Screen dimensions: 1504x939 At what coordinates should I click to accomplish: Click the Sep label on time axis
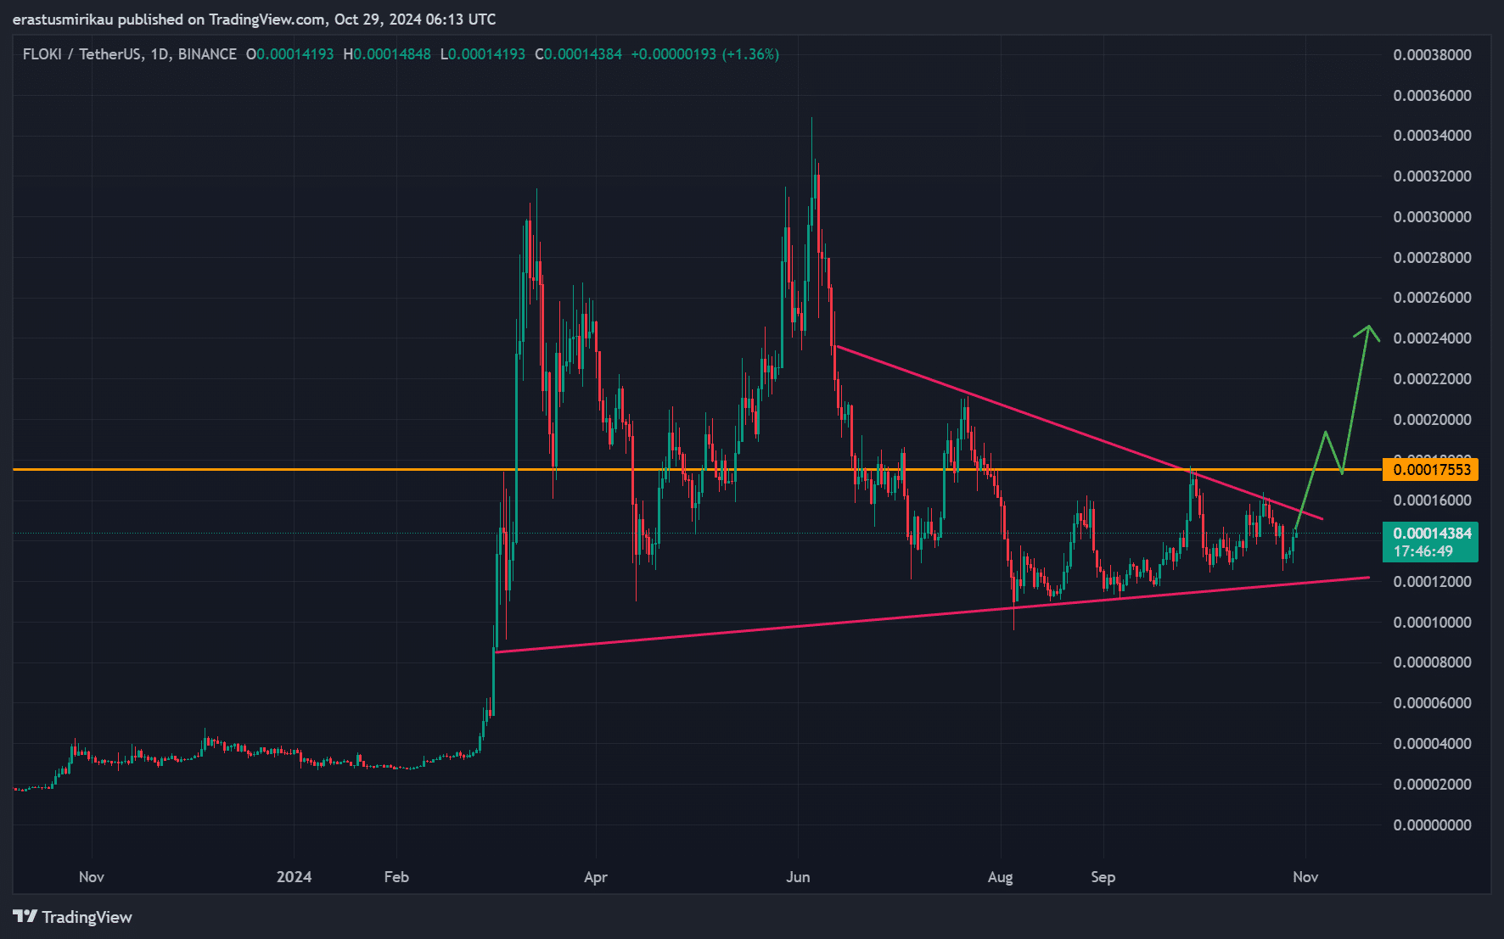(x=1103, y=877)
